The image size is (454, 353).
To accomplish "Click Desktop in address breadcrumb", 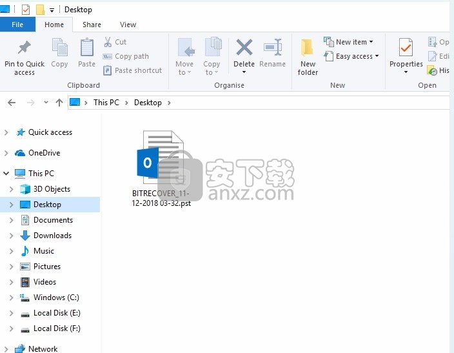I will pos(148,103).
